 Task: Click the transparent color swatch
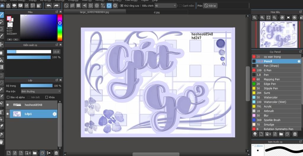(x=10, y=25)
